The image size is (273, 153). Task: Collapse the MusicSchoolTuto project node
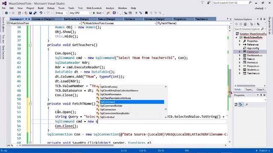pyautogui.click(x=237, y=37)
